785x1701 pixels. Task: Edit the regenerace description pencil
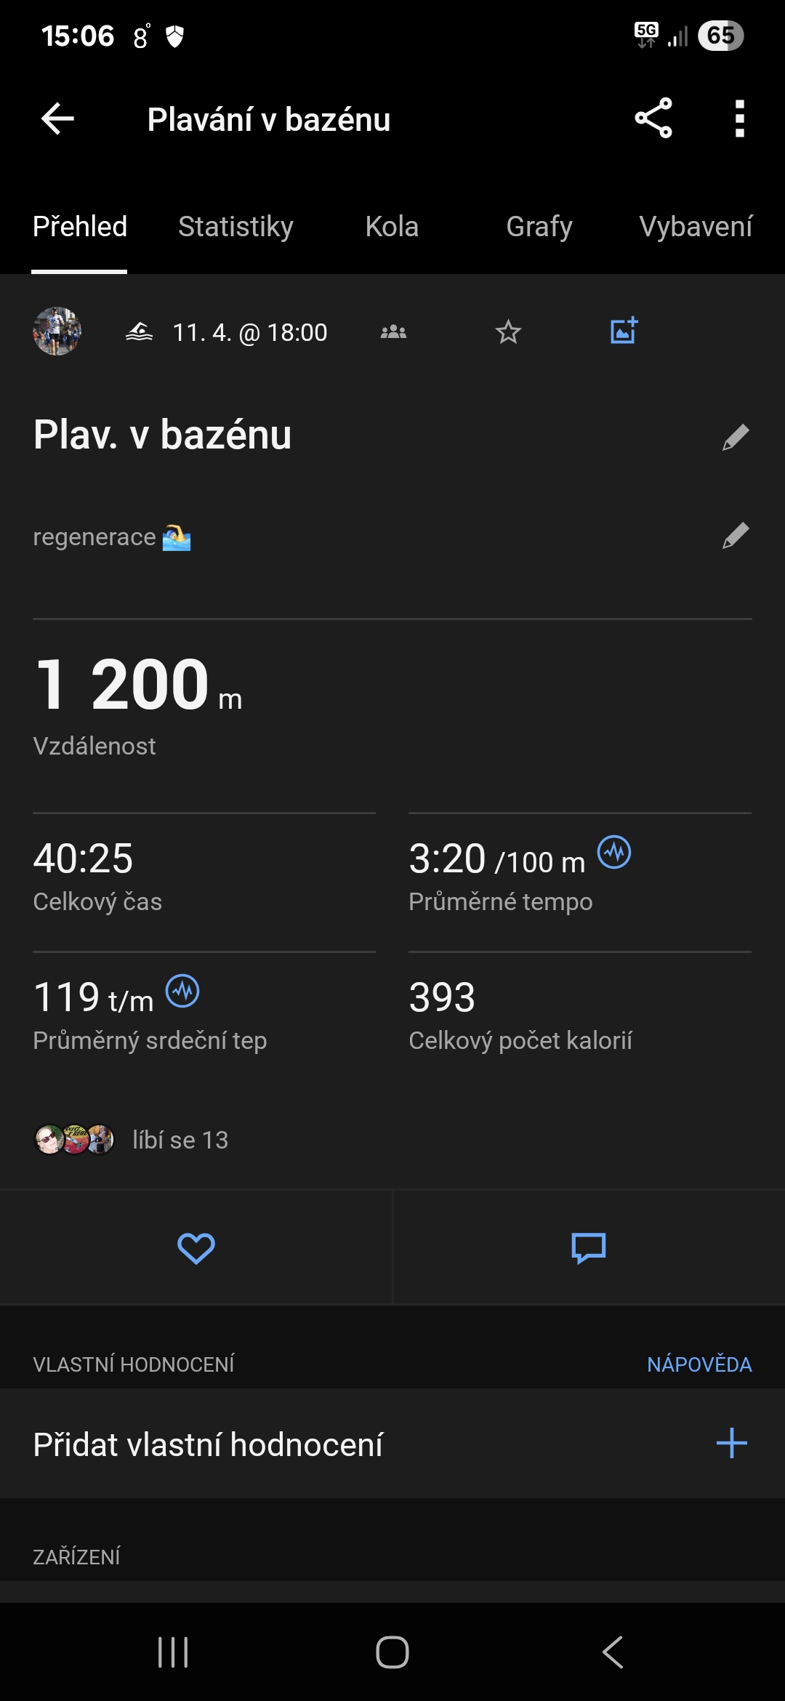click(736, 536)
